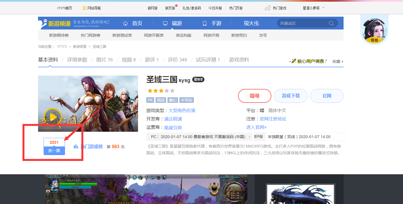This screenshot has height=204, width=403.
Task: Select the 试玩评测 1 tab
Action: point(208,60)
